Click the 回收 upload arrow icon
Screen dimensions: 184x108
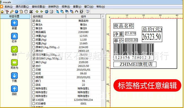[x=14, y=89]
